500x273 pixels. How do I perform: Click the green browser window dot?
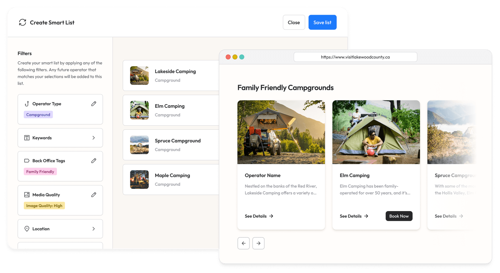(242, 57)
